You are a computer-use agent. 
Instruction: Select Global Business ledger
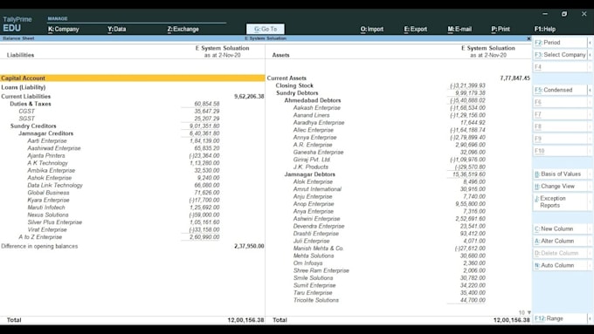pos(48,193)
